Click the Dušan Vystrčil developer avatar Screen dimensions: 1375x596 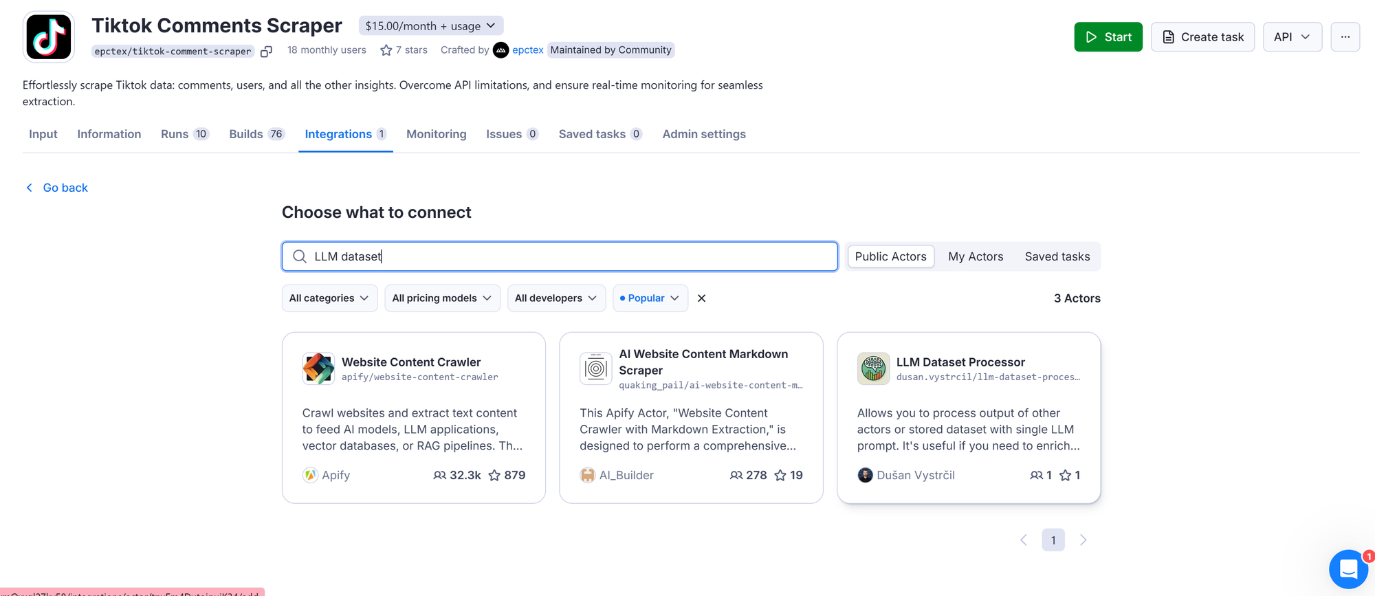865,475
